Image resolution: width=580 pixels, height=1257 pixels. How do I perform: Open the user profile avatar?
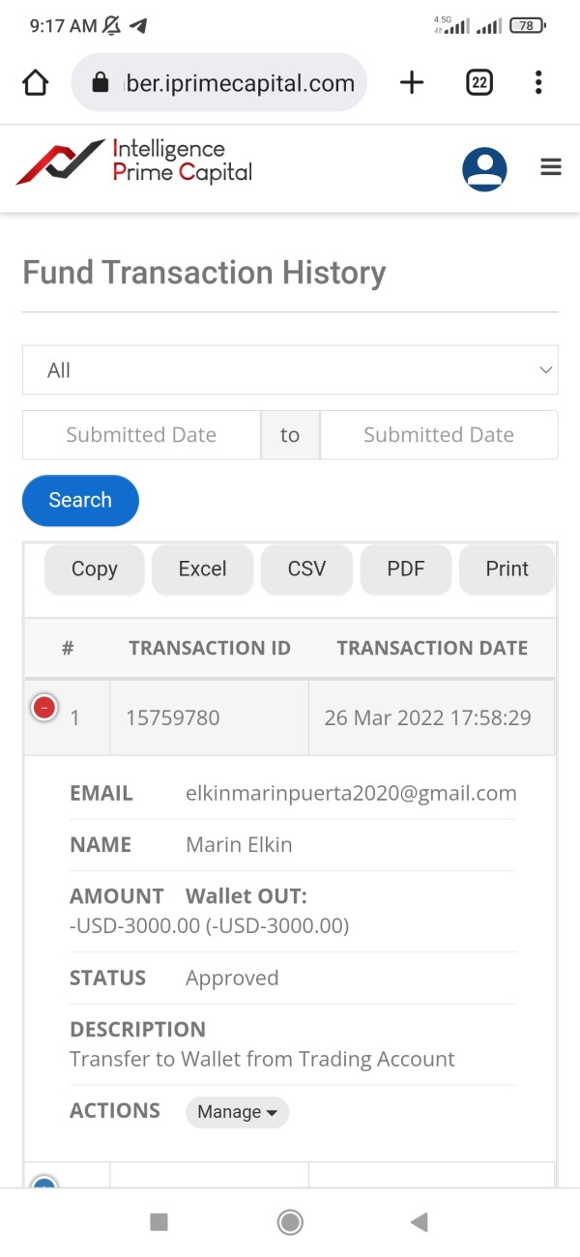[x=484, y=169]
